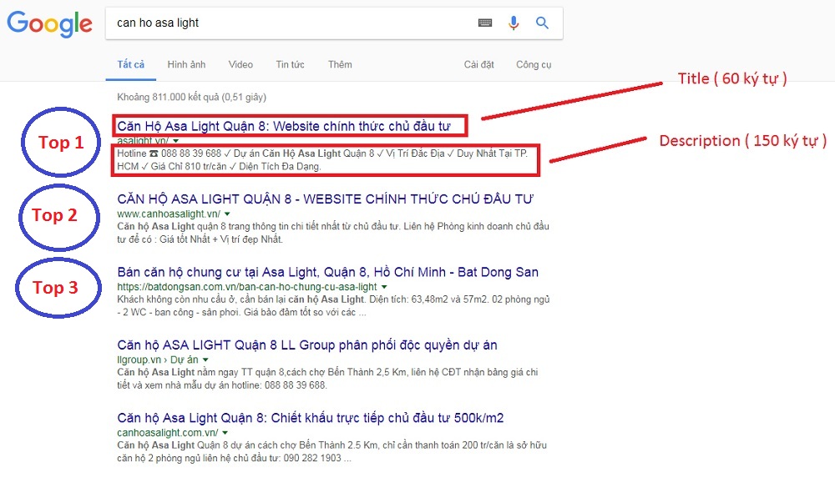Open Bat Dong San listing result

[327, 272]
